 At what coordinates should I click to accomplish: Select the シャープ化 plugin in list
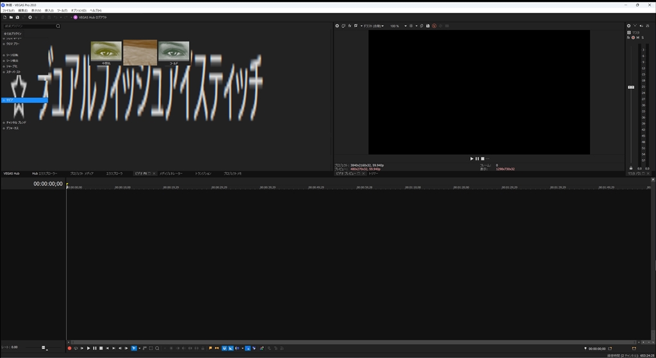point(12,66)
